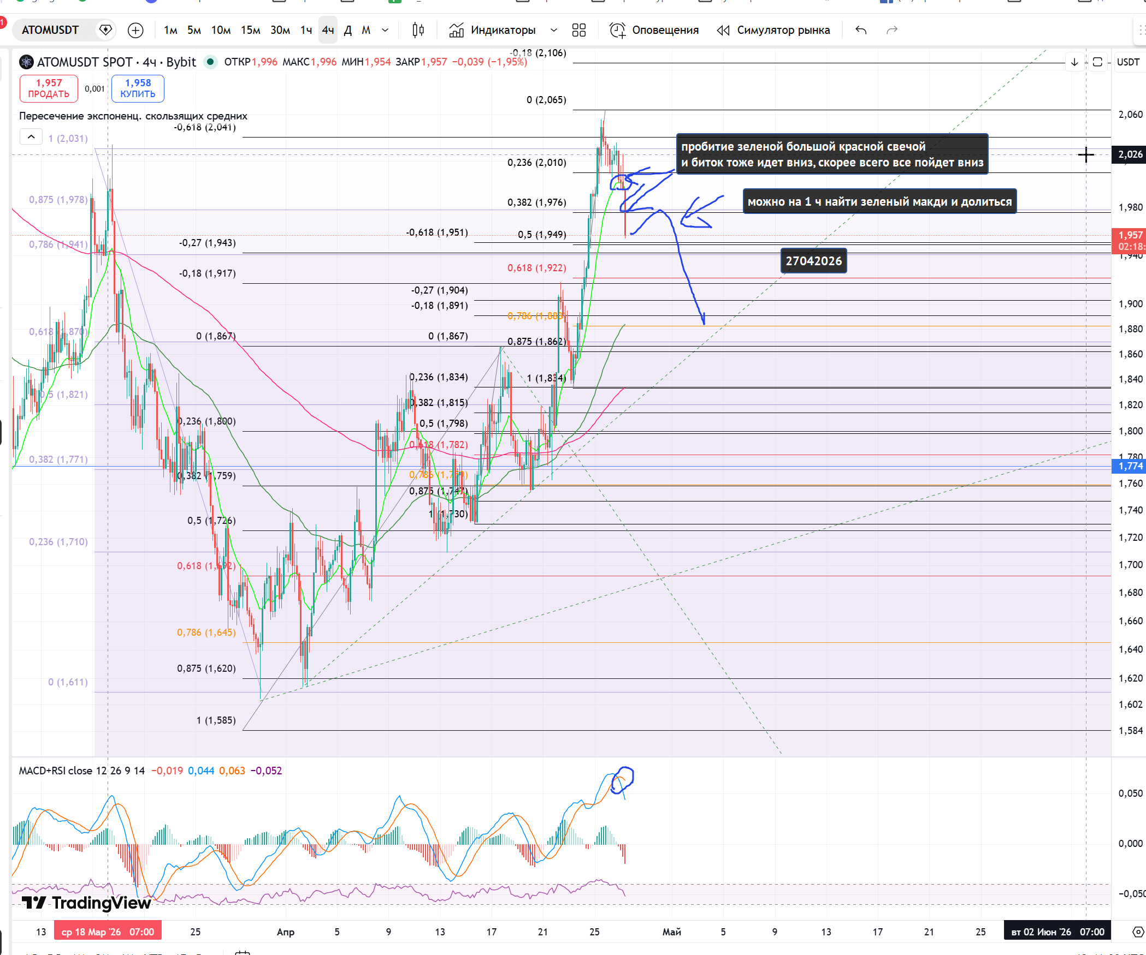This screenshot has height=955, width=1146.
Task: Click the diamond icon next to ATOMUSDT
Action: pyautogui.click(x=105, y=30)
